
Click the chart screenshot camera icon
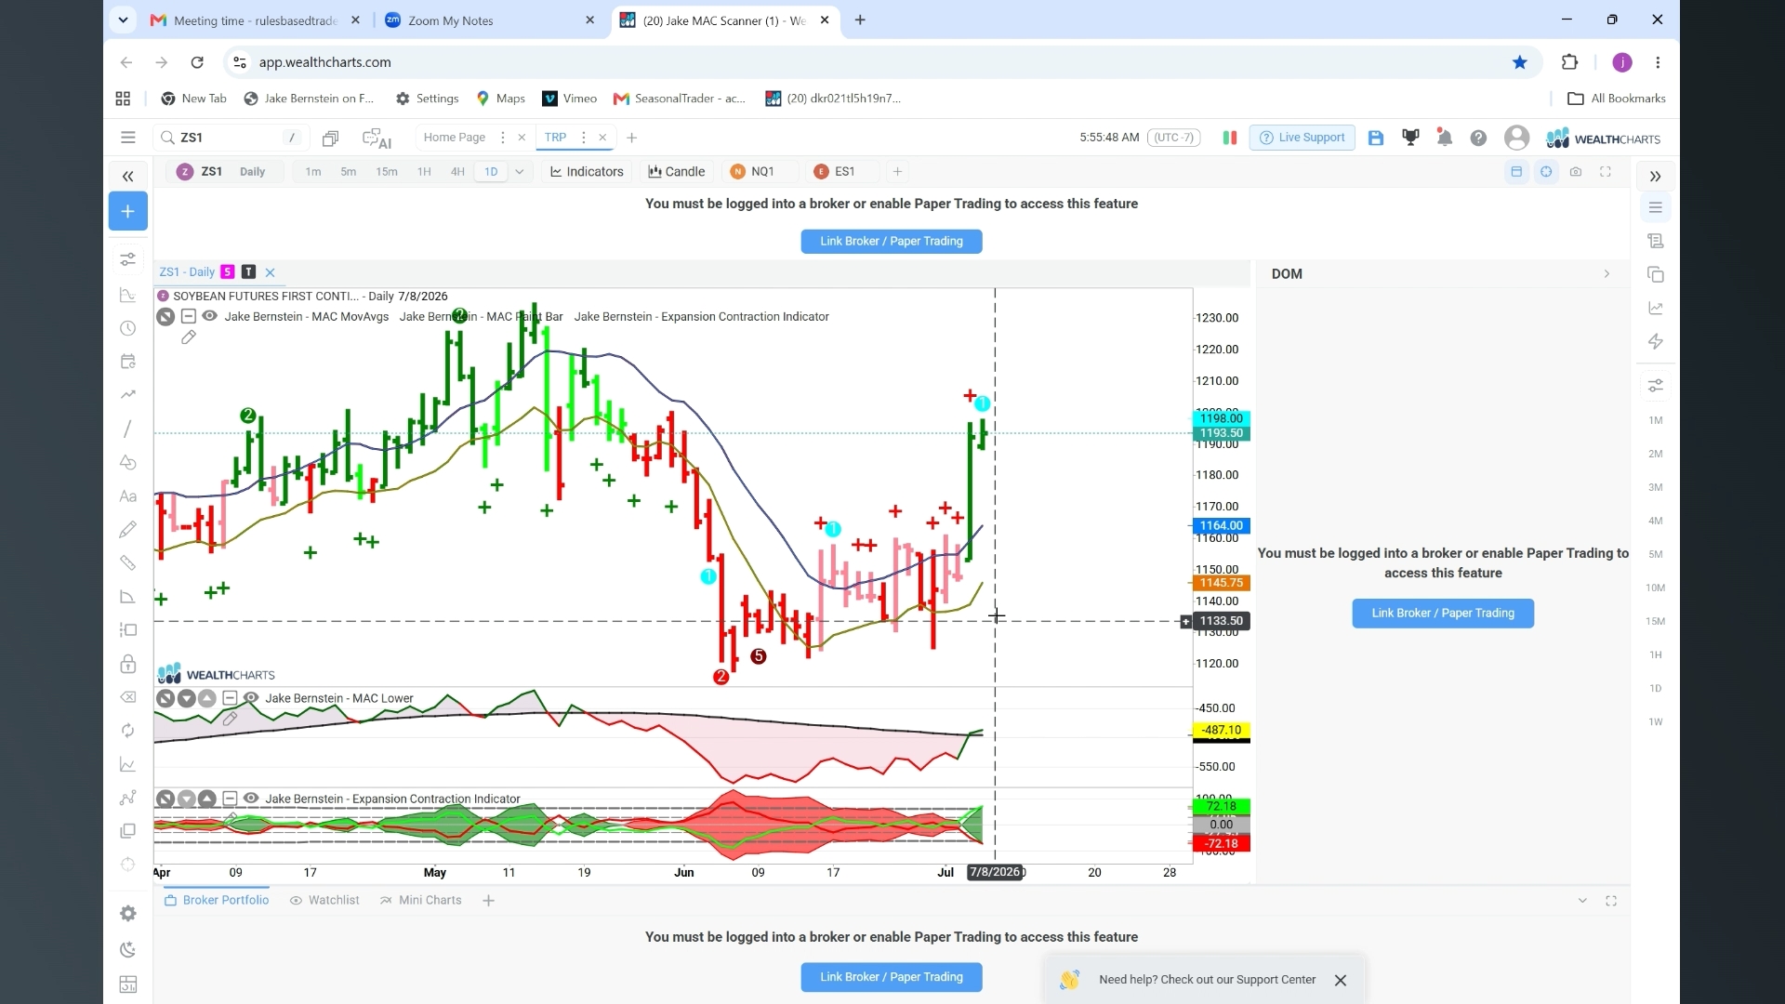1576,172
